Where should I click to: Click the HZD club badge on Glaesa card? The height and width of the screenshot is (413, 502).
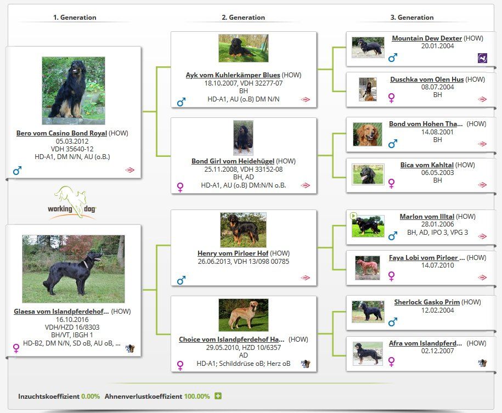[129, 348]
